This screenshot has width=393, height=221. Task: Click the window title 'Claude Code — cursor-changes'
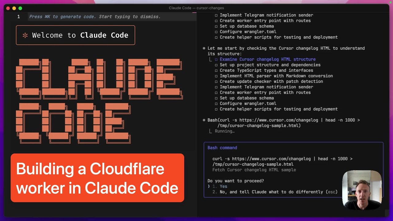pos(196,8)
